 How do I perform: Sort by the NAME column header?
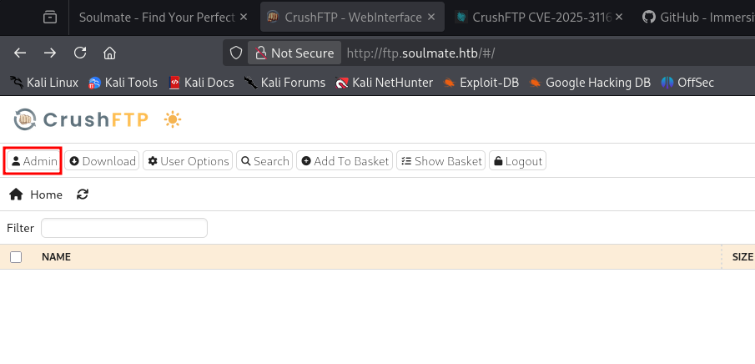point(57,257)
